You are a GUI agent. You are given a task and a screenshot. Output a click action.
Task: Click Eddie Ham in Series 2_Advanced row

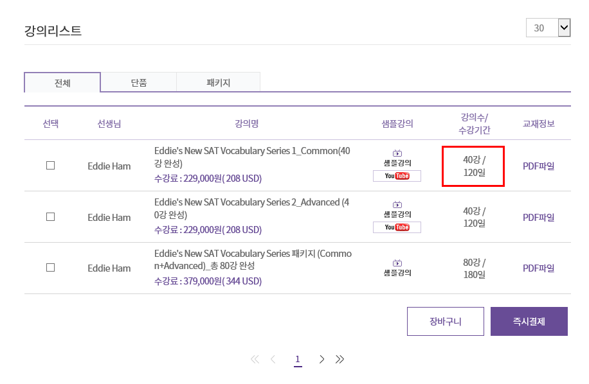tap(109, 218)
